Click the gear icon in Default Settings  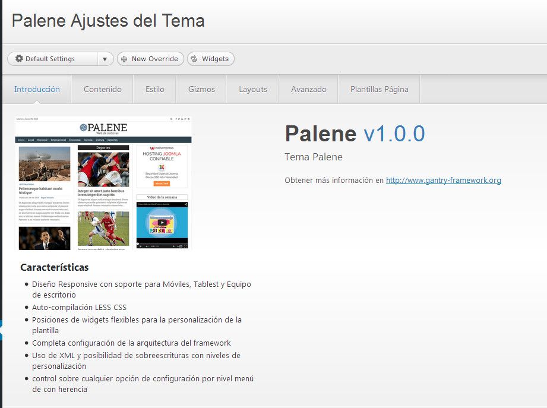pos(19,59)
